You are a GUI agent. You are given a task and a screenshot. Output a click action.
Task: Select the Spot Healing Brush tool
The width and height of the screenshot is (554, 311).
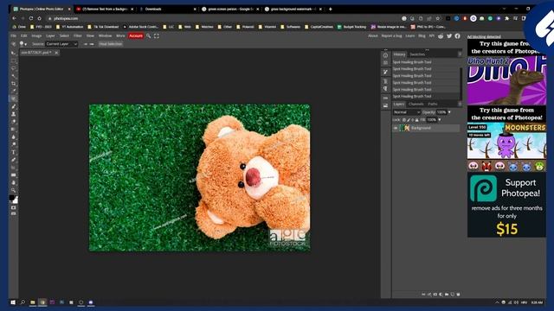click(14, 98)
